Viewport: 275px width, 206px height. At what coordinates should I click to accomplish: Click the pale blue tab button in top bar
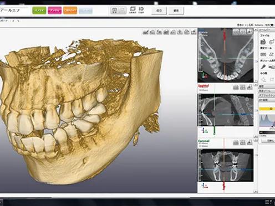coord(85,11)
